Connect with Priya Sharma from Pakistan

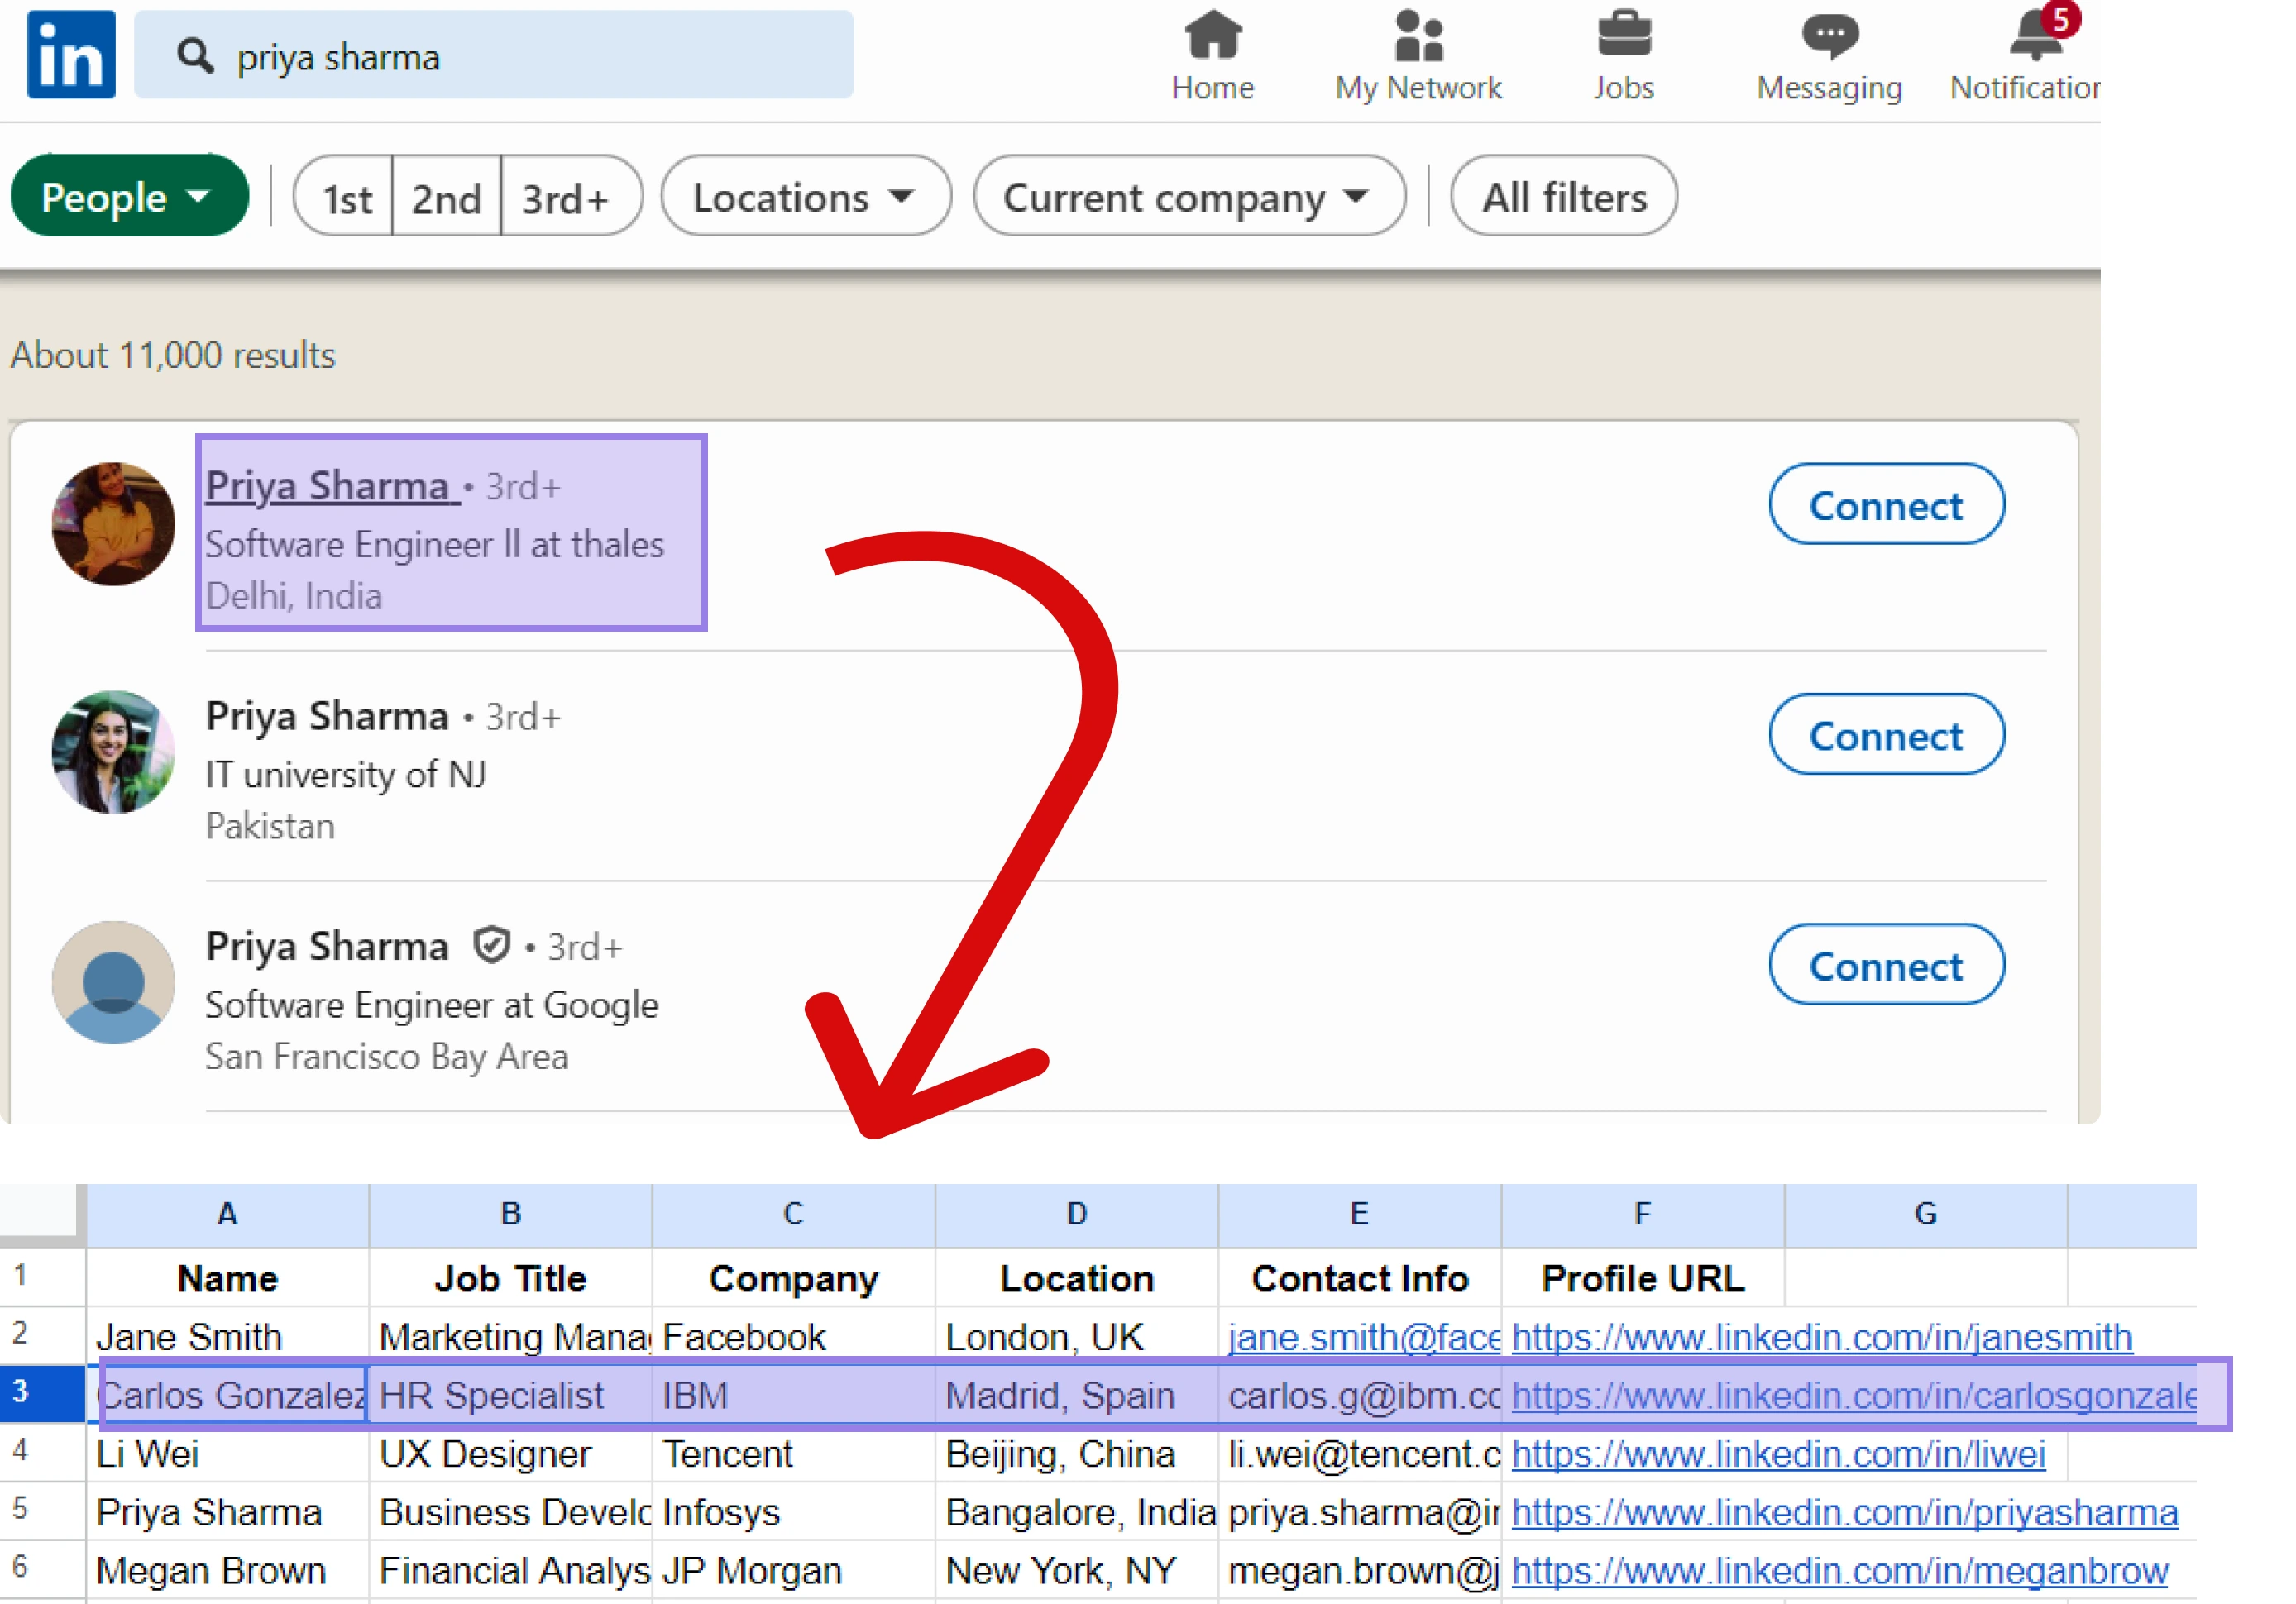click(x=1886, y=734)
